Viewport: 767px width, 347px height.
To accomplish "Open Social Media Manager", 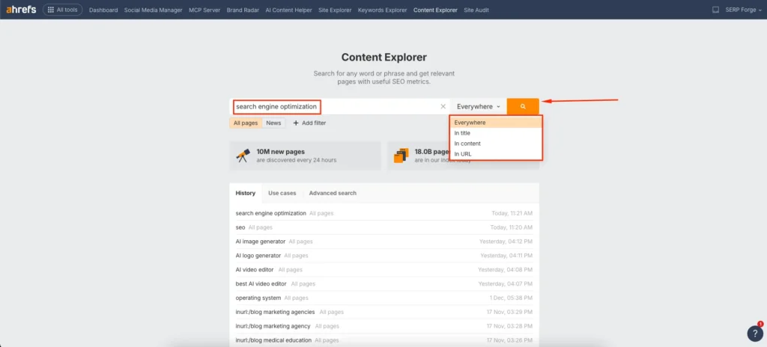I will pyautogui.click(x=153, y=10).
